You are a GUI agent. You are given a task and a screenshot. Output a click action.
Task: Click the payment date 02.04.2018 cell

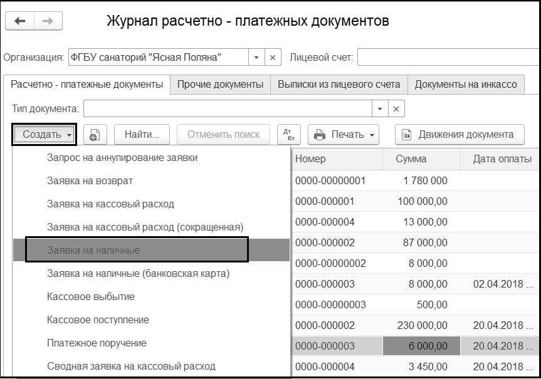(500, 284)
